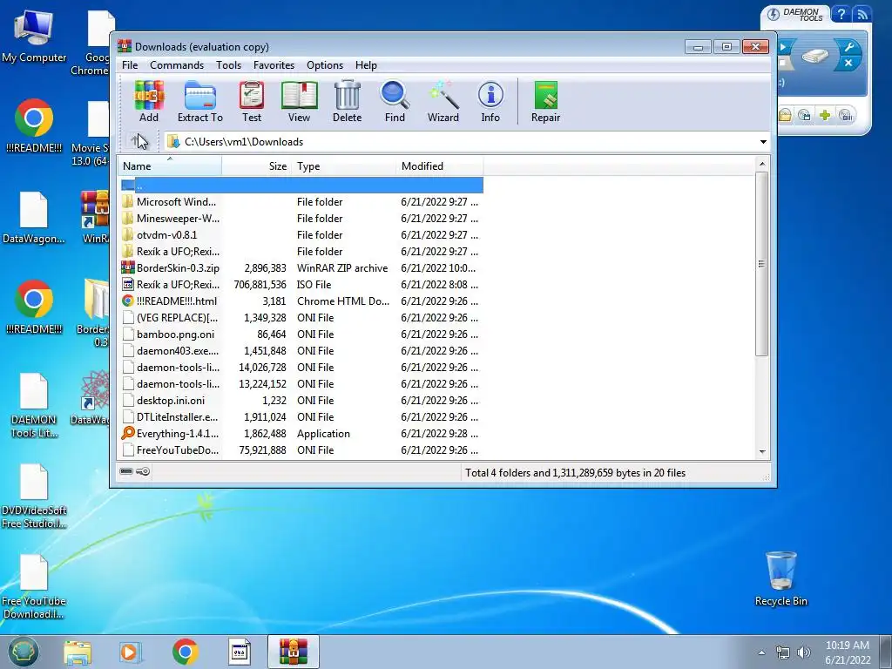
Task: Click the Repair archive icon
Action: pos(545,102)
